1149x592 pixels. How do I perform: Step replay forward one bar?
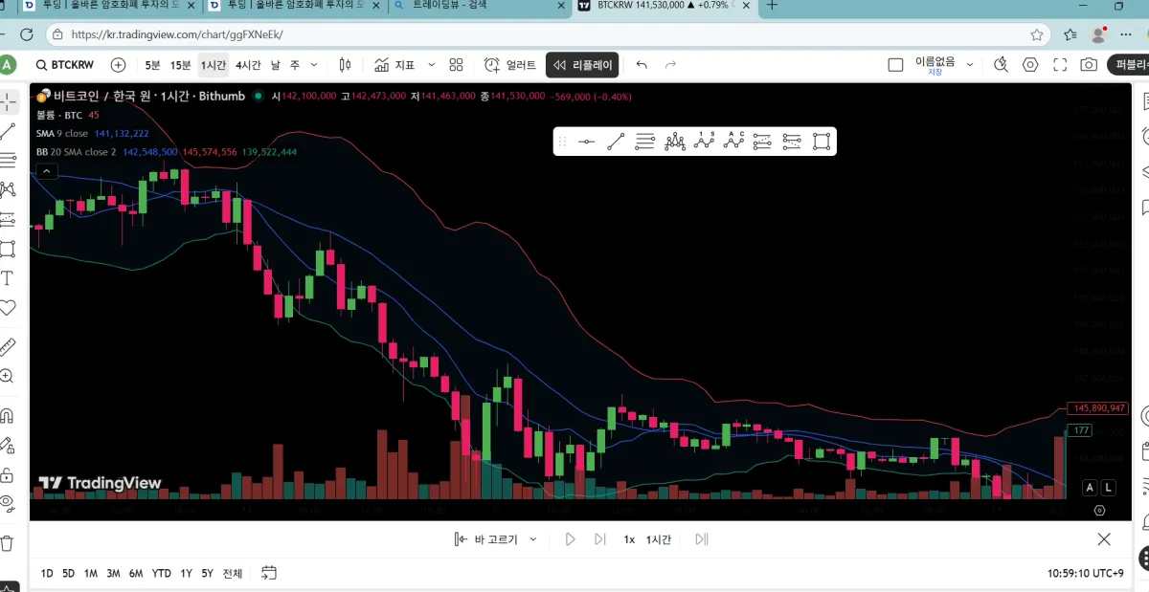(600, 539)
